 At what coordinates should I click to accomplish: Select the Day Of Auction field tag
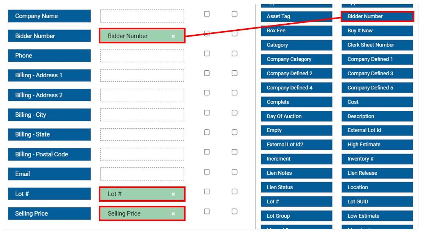(297, 116)
